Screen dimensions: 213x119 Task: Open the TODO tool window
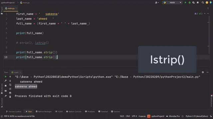point(59,112)
